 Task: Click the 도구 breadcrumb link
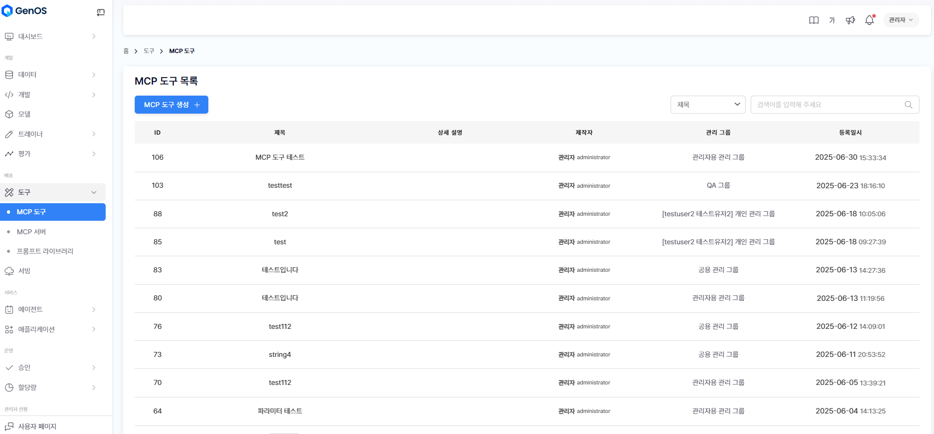coord(149,51)
